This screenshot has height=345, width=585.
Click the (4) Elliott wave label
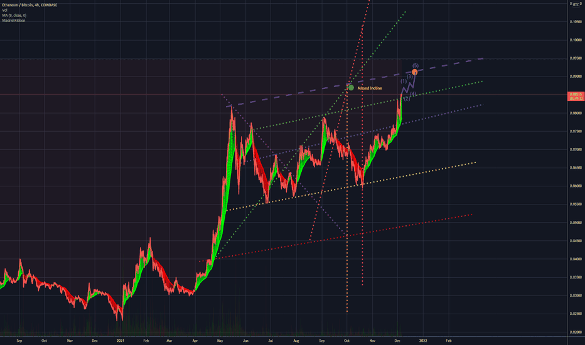point(413,94)
